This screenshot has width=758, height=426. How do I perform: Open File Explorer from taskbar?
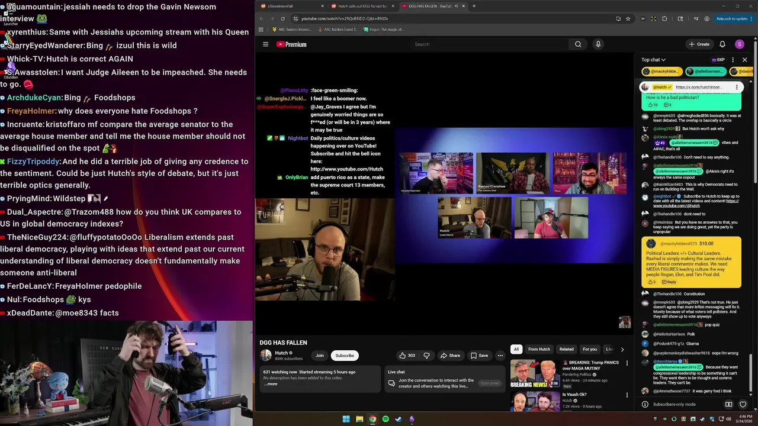pos(359,419)
